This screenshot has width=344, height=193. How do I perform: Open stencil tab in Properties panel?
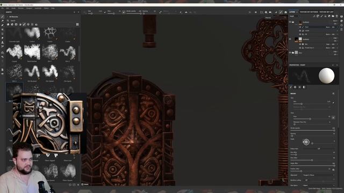(300, 87)
